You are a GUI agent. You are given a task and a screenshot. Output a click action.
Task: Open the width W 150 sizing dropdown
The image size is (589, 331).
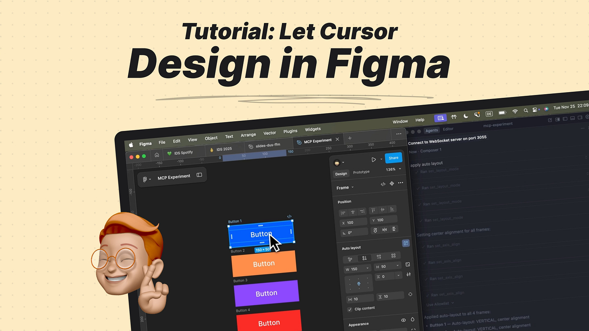point(367,268)
